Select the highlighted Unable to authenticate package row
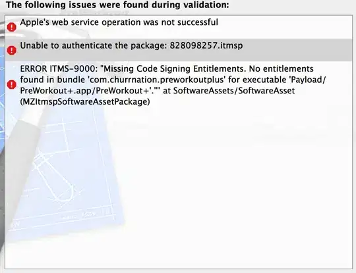The image size is (356, 273). [179, 50]
